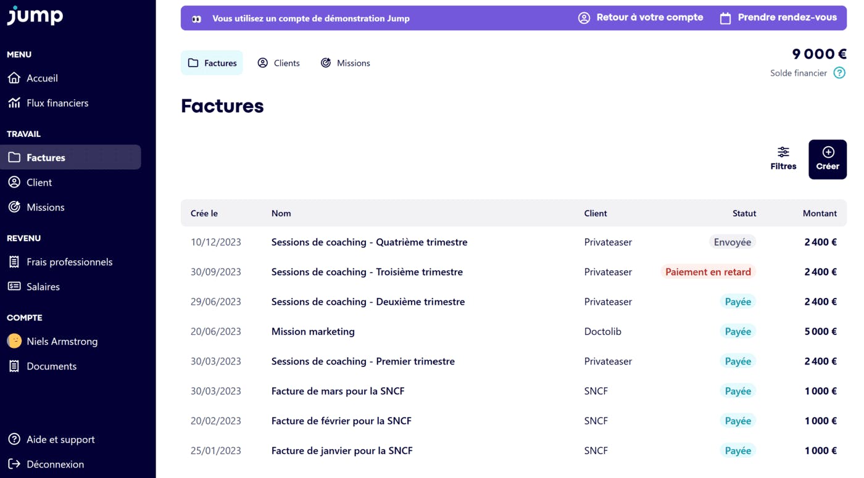Click the Solde financier help question mark
The height and width of the screenshot is (478, 864).
tap(839, 73)
